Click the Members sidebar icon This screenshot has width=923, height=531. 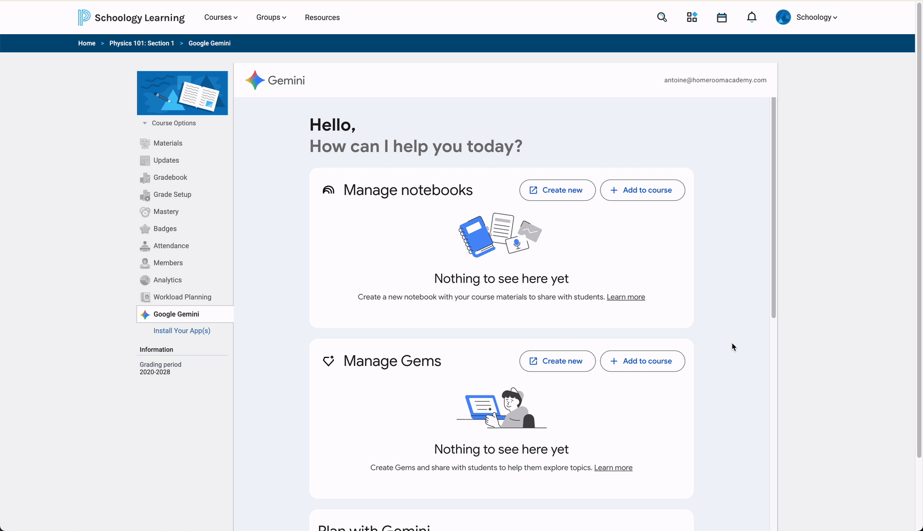click(x=145, y=263)
